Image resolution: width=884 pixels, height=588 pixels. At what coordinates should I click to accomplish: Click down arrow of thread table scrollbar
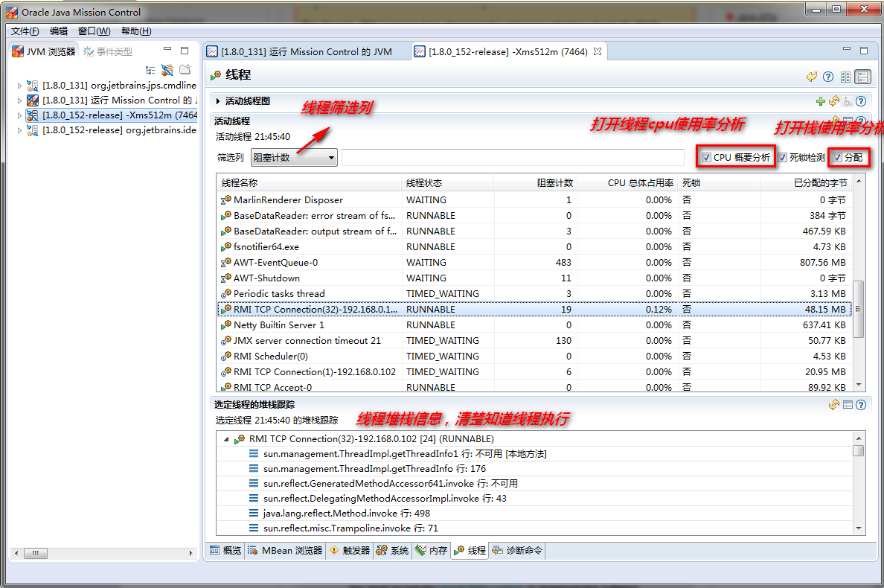[x=858, y=385]
